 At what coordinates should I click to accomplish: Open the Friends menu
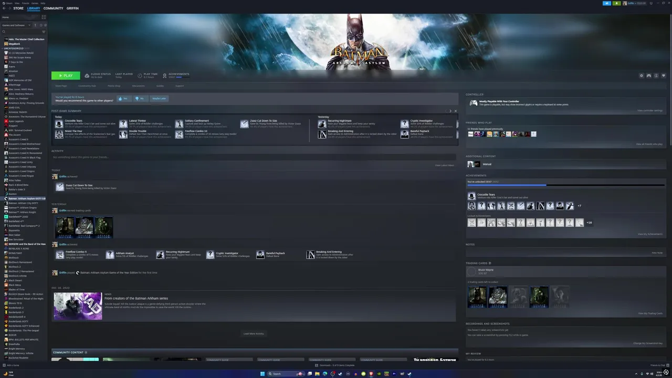click(x=25, y=3)
